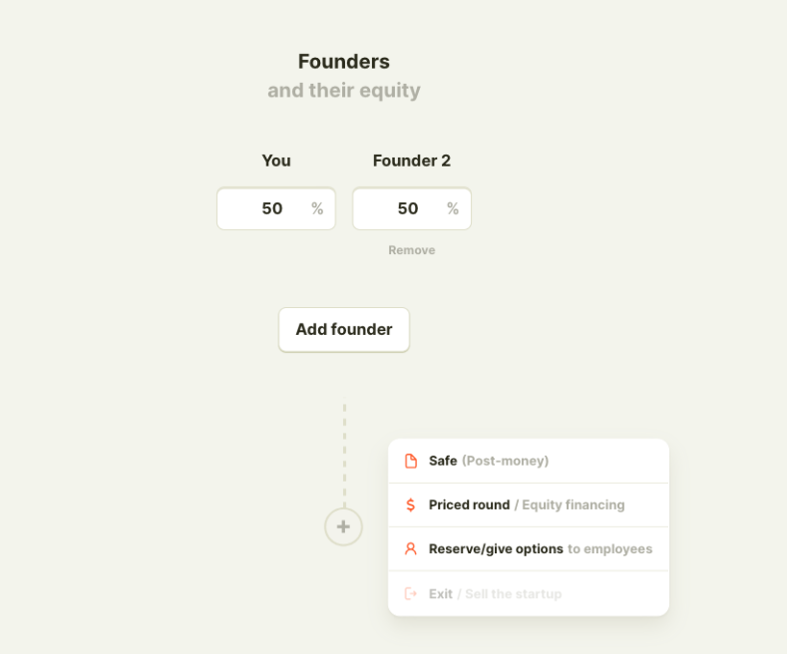The width and height of the screenshot is (787, 654).
Task: Click the Safe document icon
Action: pyautogui.click(x=410, y=461)
